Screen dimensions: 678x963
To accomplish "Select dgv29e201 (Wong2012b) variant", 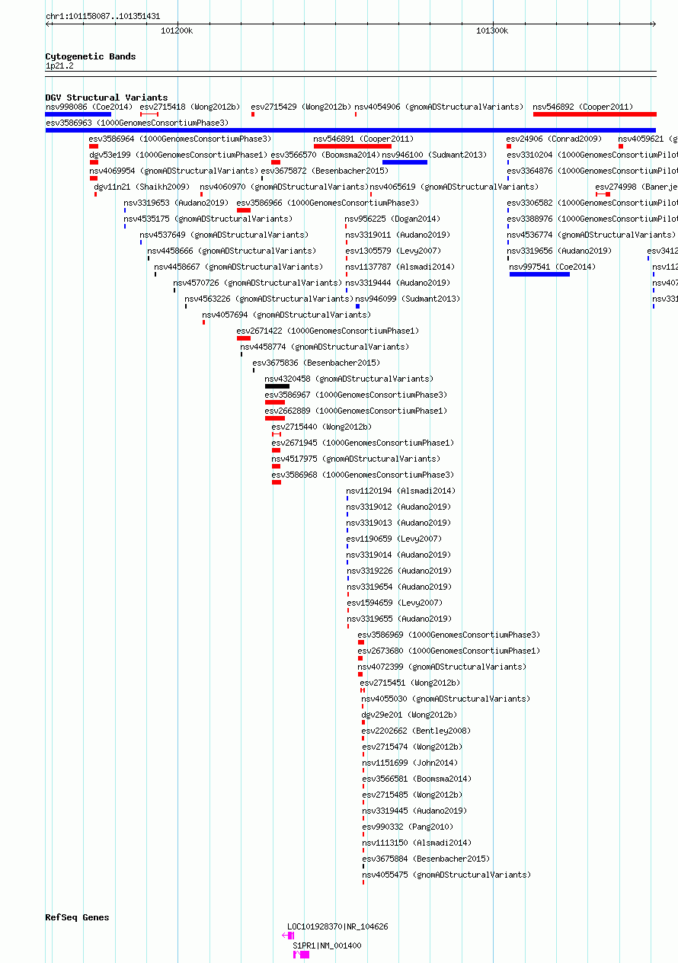I will pos(409,715).
